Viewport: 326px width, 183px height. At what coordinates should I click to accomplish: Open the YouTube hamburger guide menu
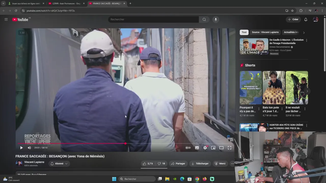[6, 19]
